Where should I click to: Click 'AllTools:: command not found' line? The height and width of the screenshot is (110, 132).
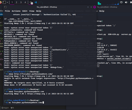tap(20, 32)
